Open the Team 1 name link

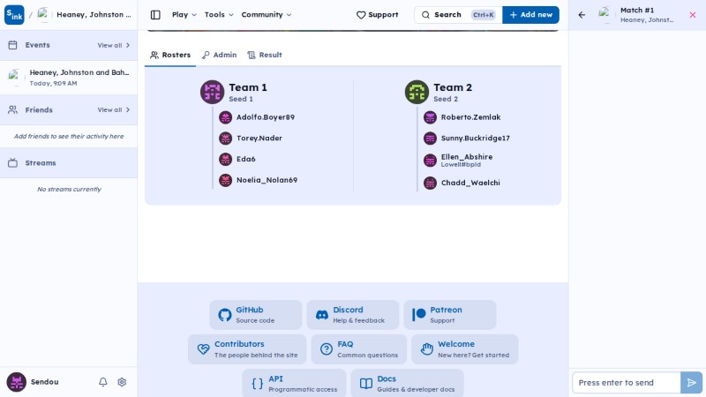tap(248, 87)
